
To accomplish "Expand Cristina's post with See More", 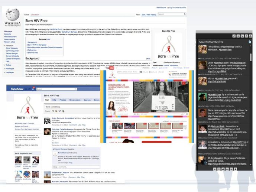I will tap(55, 143).
